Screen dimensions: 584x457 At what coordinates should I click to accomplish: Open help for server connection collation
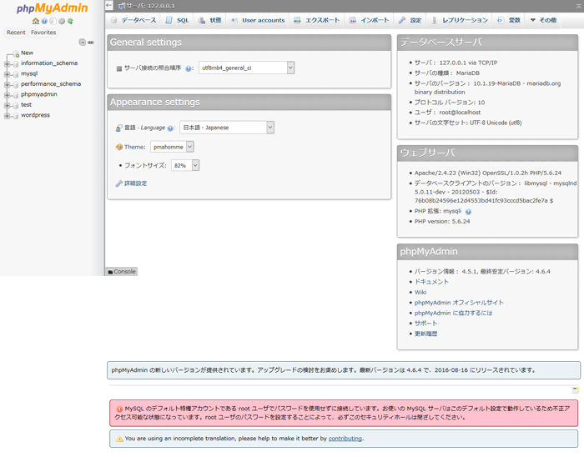189,68
